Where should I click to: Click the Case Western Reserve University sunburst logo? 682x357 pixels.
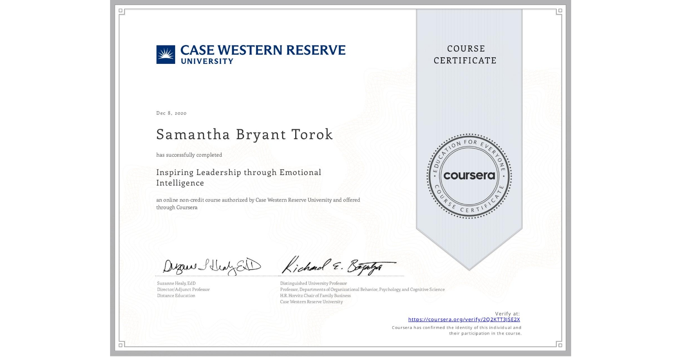(x=165, y=54)
